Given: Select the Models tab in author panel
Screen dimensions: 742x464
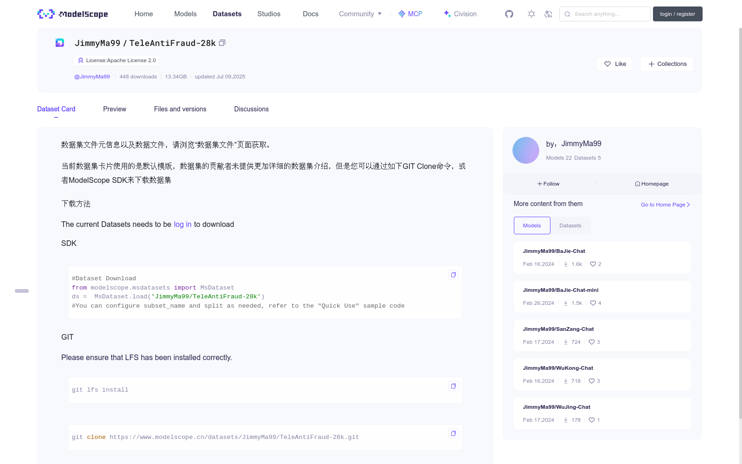Looking at the screenshot, I should (x=532, y=226).
